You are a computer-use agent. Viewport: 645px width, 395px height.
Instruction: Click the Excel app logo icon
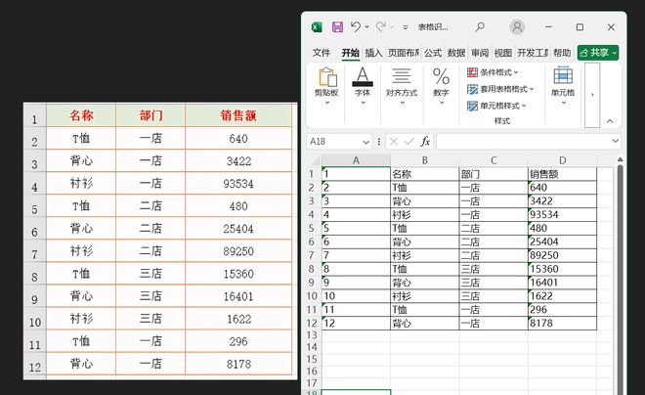coord(317,27)
